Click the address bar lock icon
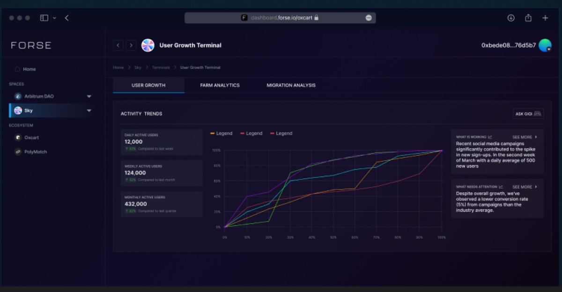This screenshot has height=292, width=562. coord(317,18)
